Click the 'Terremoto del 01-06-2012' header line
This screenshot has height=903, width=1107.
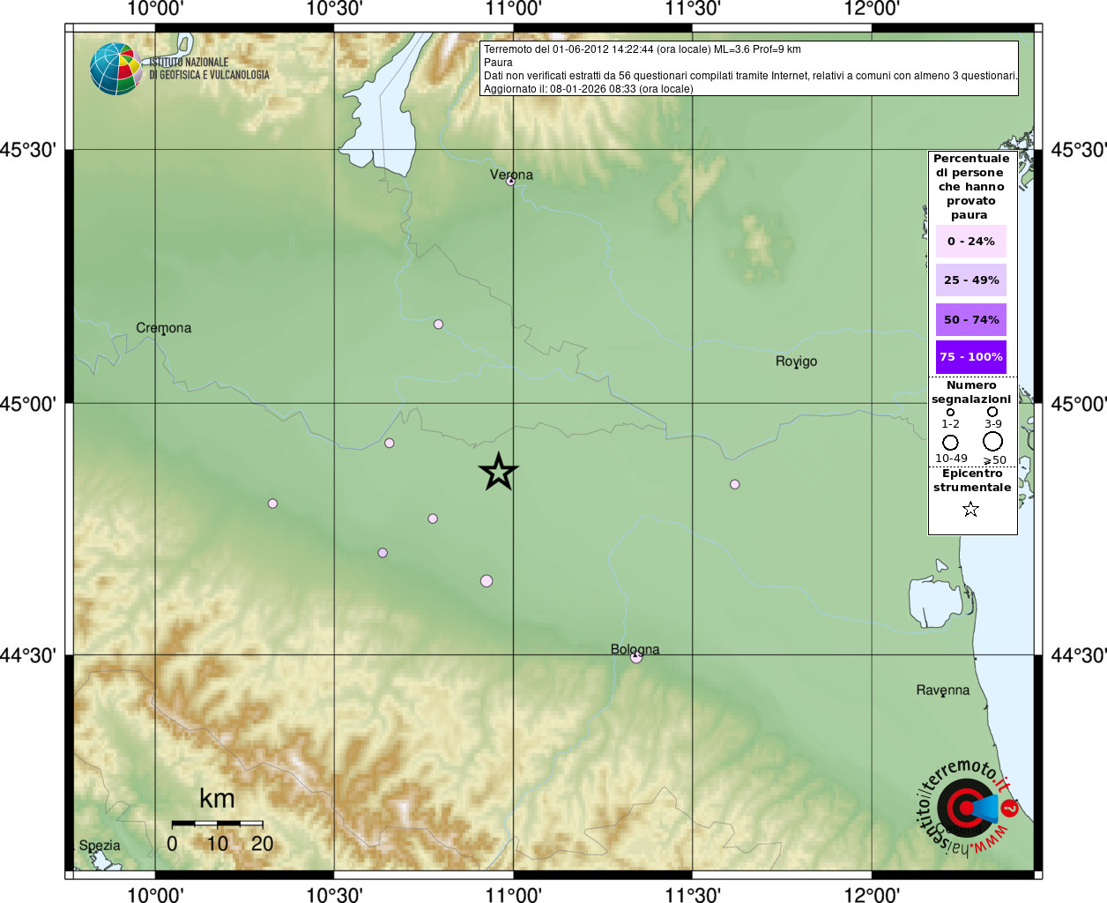click(x=643, y=49)
